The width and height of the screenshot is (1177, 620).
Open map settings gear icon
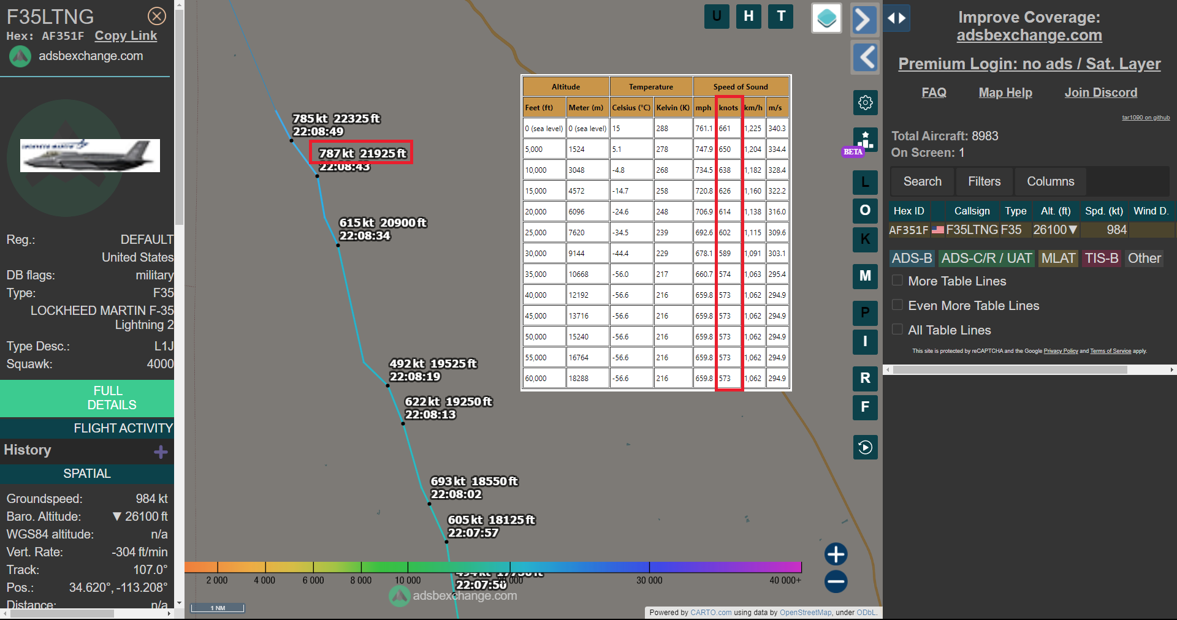(865, 102)
